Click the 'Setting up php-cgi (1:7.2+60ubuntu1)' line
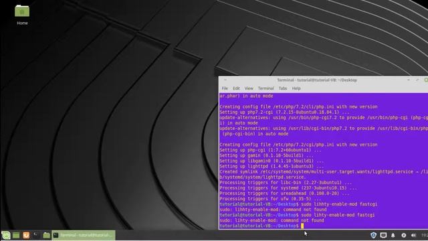Viewport: 428px width, 241px height. coord(270,150)
